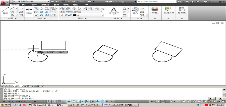The image size is (226, 107).
Task: Expand the Block (块) panel
Action: click(x=139, y=18)
